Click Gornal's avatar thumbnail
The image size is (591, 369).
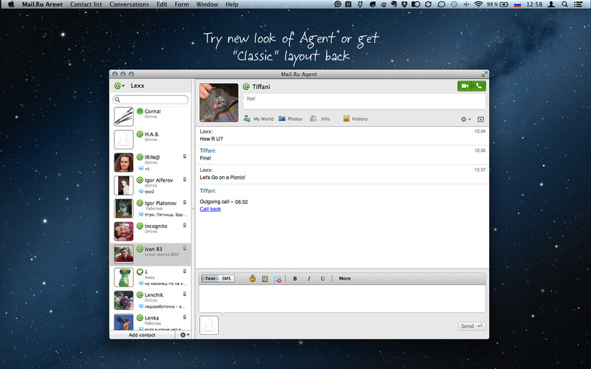click(123, 117)
